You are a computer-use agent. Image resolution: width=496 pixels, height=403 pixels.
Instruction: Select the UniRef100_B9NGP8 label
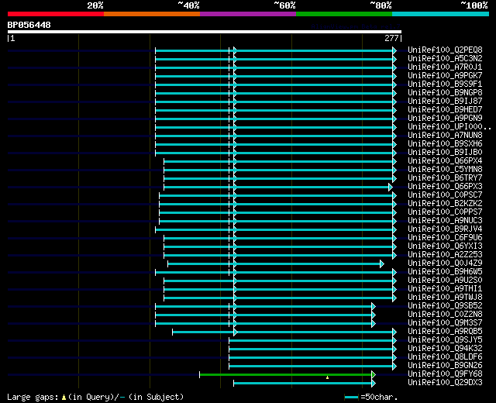point(445,93)
